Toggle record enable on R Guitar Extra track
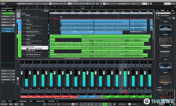The height and width of the screenshot is (106, 176). (x=27, y=48)
